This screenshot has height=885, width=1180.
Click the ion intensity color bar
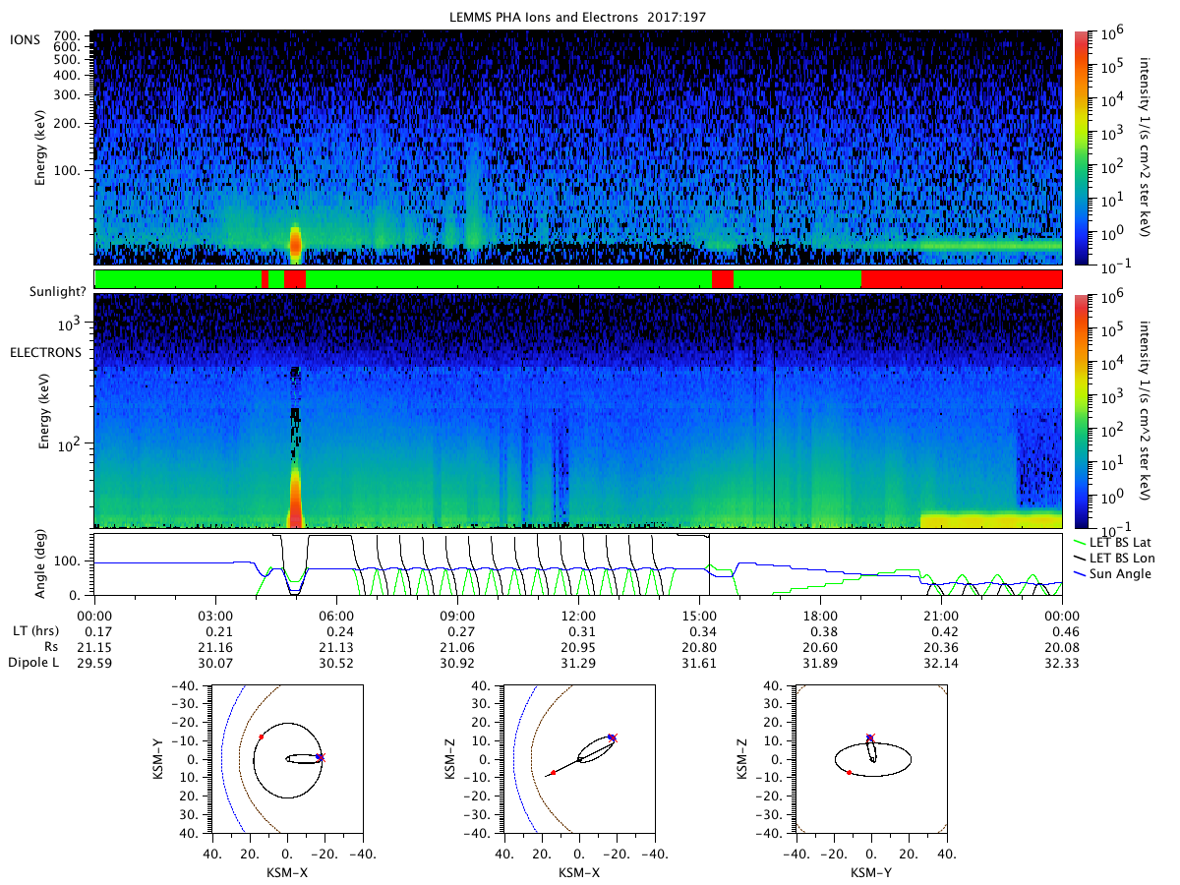point(1082,147)
